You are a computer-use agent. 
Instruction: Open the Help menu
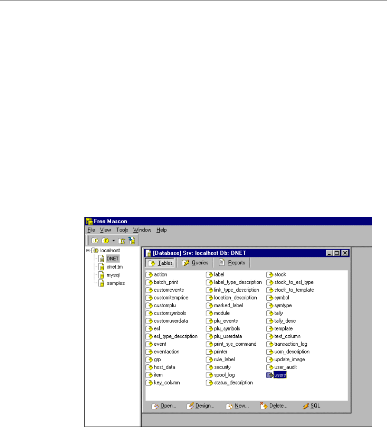point(161,230)
